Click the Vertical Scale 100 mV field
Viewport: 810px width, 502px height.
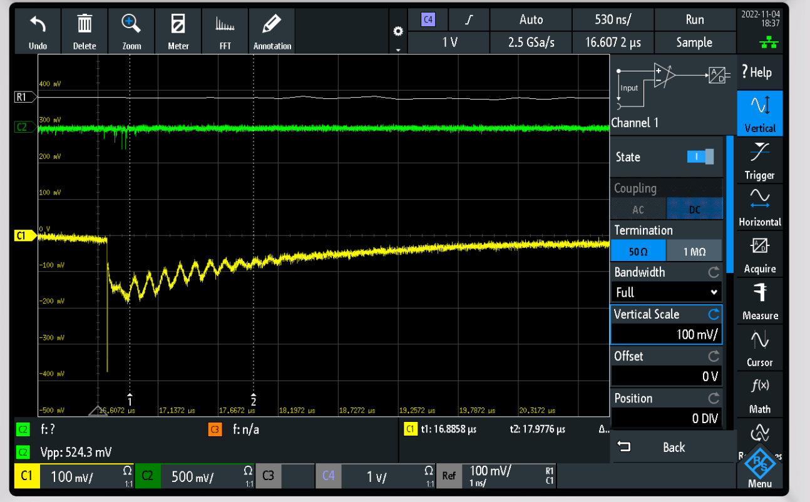click(666, 334)
